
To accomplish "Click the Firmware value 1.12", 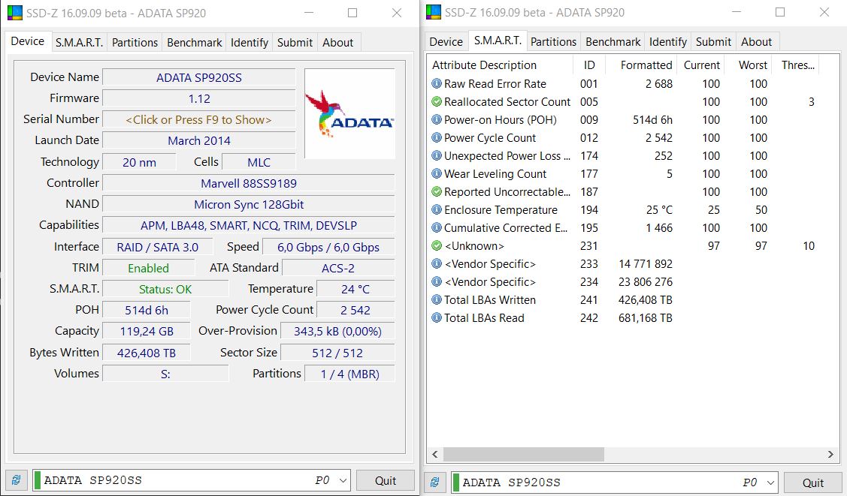I will pos(198,98).
